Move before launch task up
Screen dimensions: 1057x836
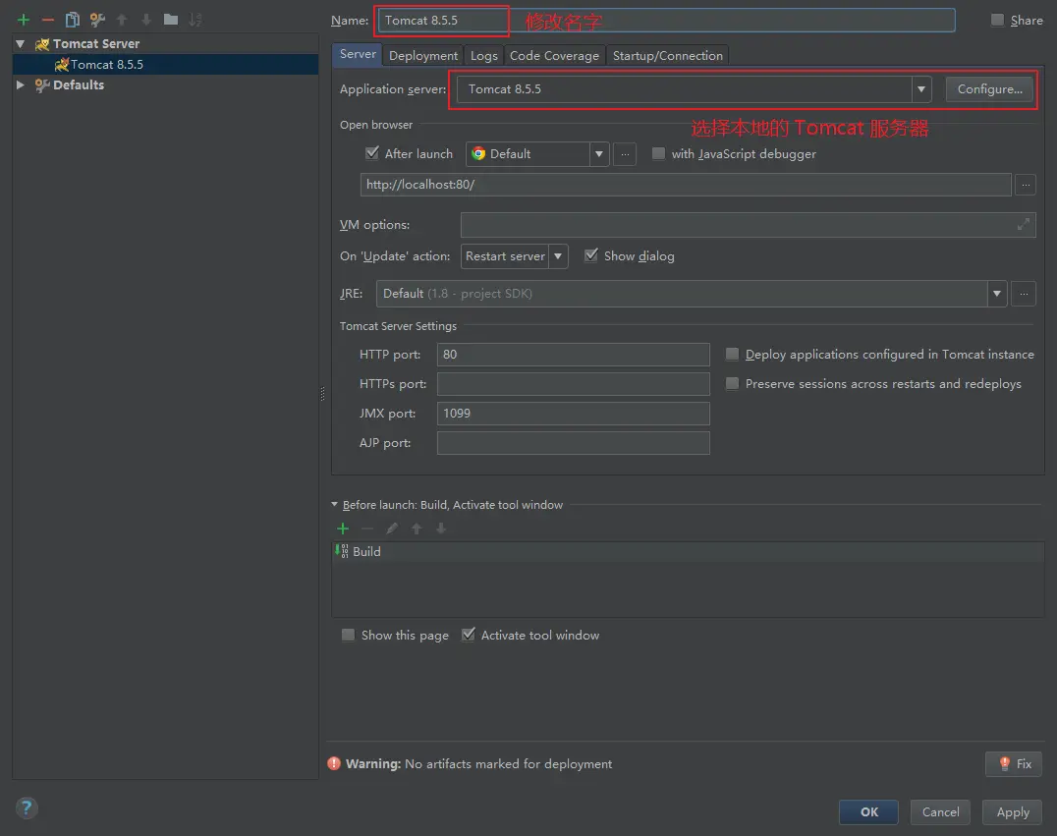[417, 529]
